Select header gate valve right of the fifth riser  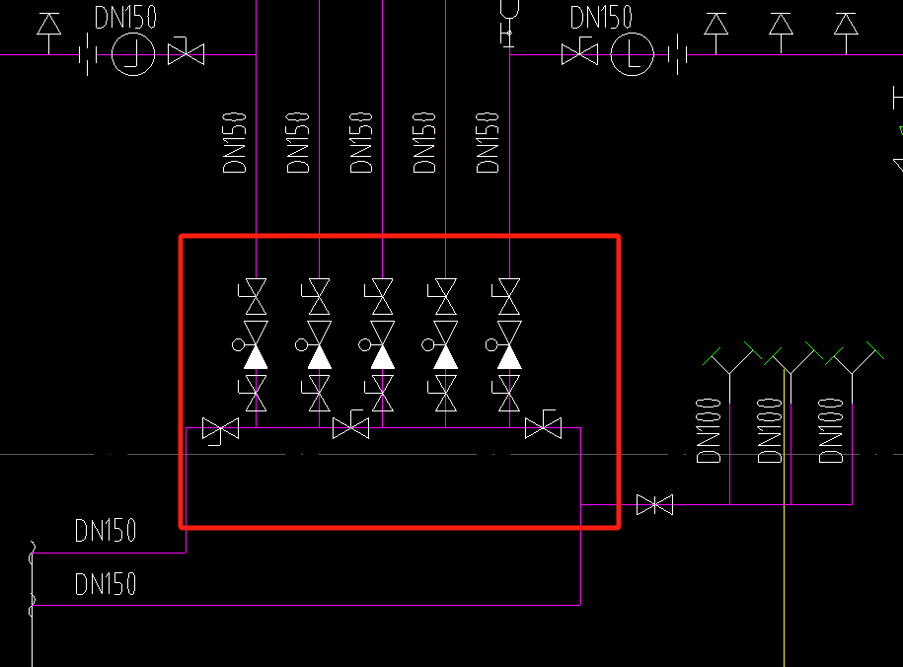pos(543,425)
